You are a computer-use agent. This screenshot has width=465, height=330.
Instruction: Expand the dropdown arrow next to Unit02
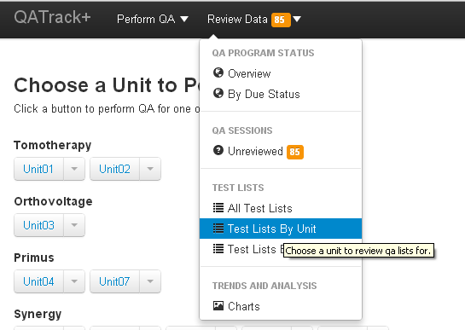(x=150, y=169)
